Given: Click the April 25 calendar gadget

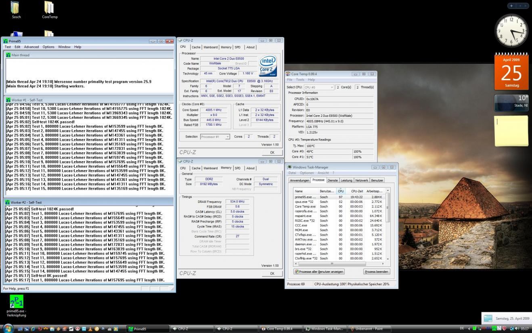Looking at the screenshot, I should tap(511, 72).
